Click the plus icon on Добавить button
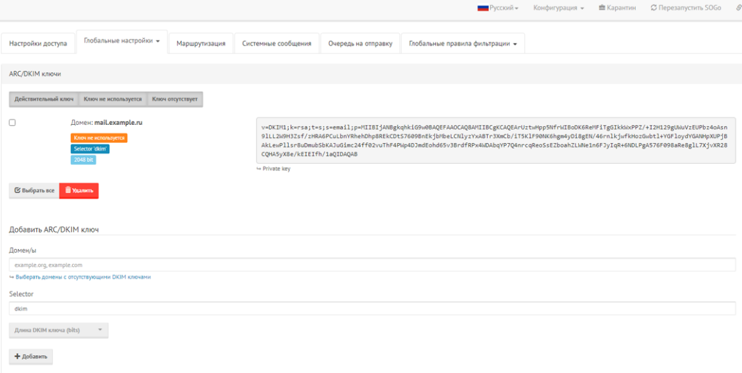This screenshot has width=742, height=373. coord(17,357)
